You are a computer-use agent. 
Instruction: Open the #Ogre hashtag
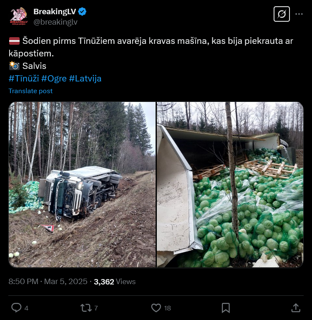tap(54, 78)
